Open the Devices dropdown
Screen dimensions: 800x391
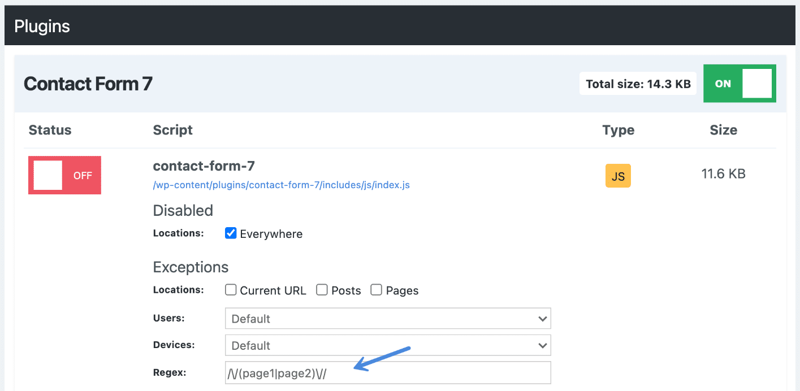click(x=388, y=345)
